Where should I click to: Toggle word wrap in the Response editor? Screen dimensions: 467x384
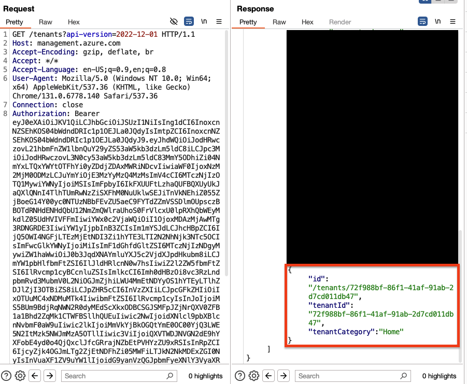click(x=422, y=22)
